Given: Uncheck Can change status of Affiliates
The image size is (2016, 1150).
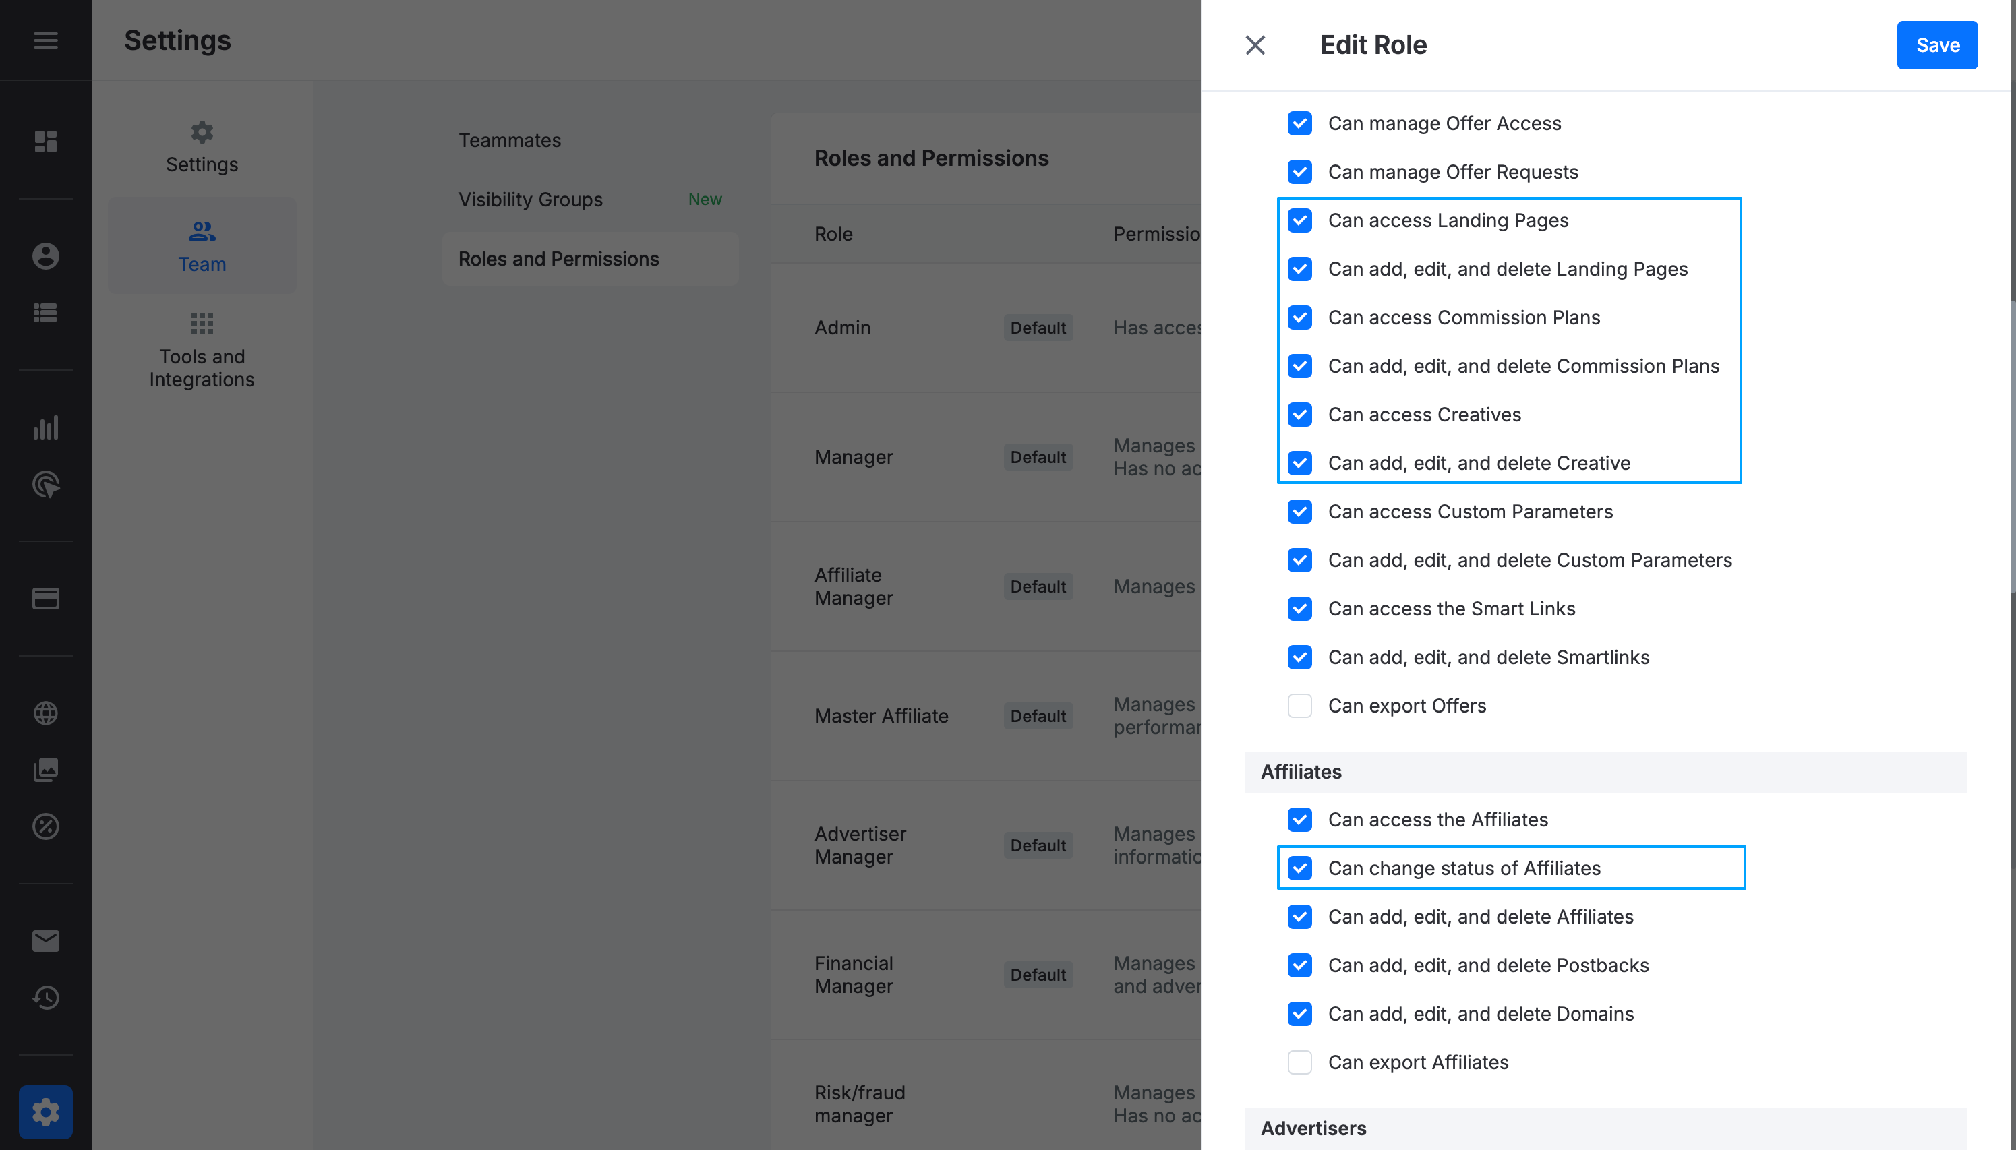Looking at the screenshot, I should 1299,868.
